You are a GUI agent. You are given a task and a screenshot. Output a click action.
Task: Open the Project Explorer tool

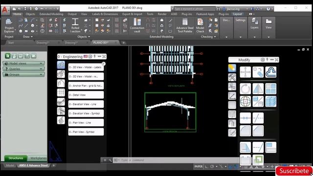(x=9, y=25)
